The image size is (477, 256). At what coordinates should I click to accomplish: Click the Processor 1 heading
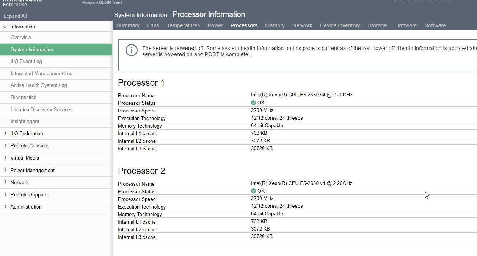(141, 83)
